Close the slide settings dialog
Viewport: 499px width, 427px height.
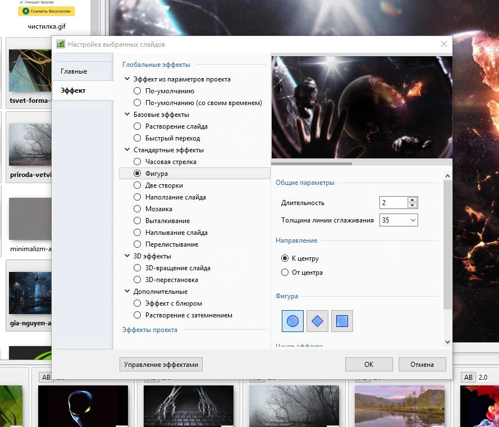(444, 44)
